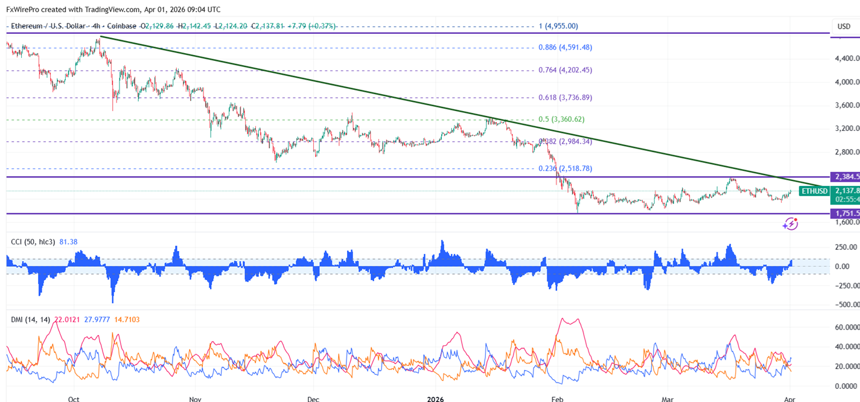The image size is (860, 402).
Task: Click the 1,600.00 price axis label
Action: [x=846, y=222]
